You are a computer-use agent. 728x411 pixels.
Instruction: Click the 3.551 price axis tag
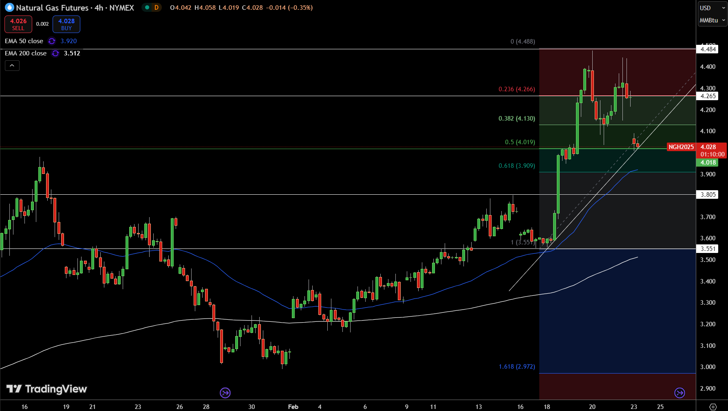(x=708, y=249)
